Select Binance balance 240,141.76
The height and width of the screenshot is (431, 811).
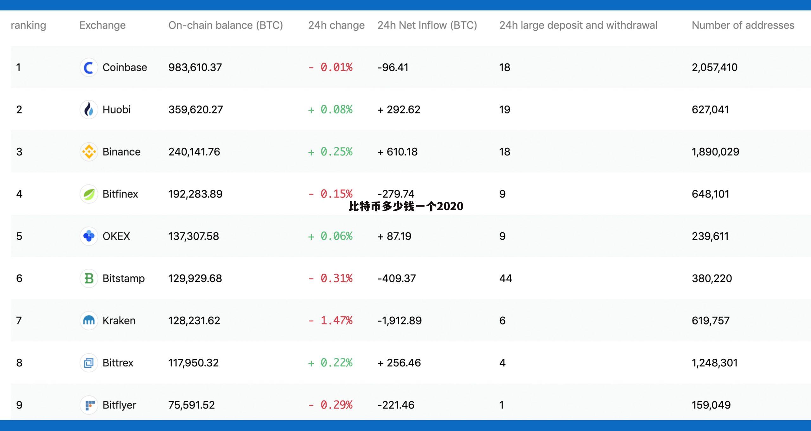tap(194, 152)
